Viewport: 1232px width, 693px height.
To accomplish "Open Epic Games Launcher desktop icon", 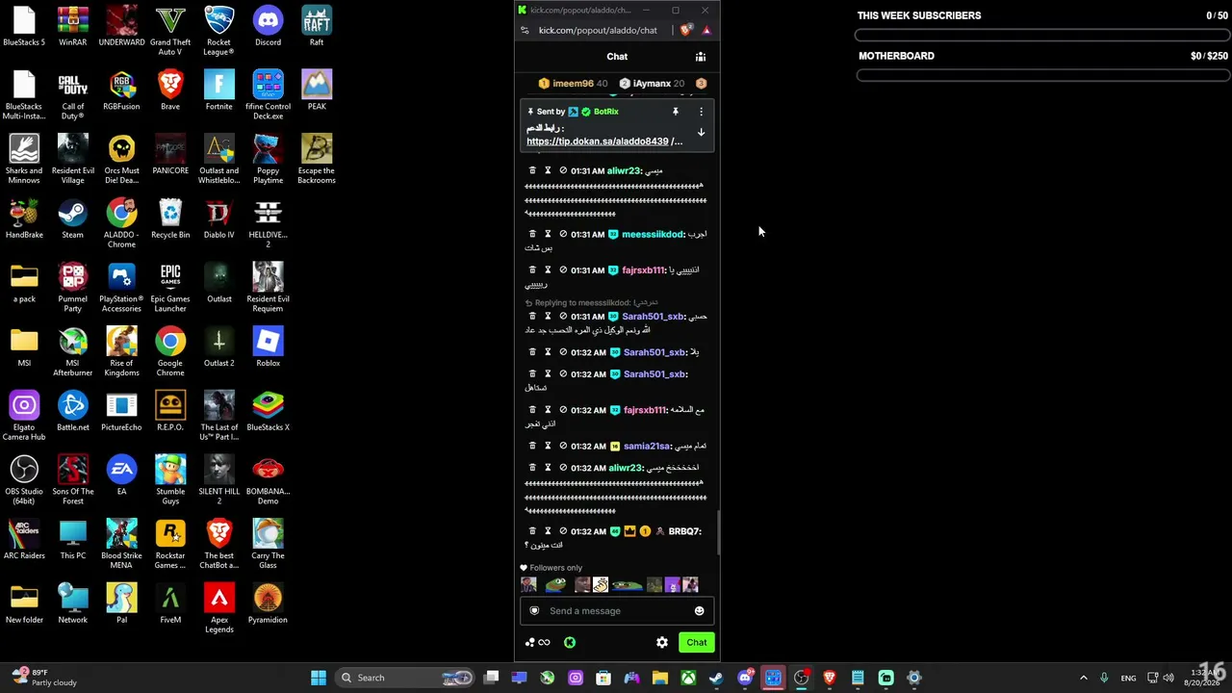I will click(x=170, y=288).
